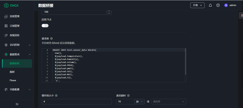Viewport: 243px width, 108px height.
Task: Decrease the 100 value with the down stepper
Action: (109, 13)
